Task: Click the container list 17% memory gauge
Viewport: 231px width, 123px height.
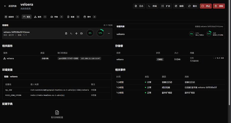Action: pos(209,34)
